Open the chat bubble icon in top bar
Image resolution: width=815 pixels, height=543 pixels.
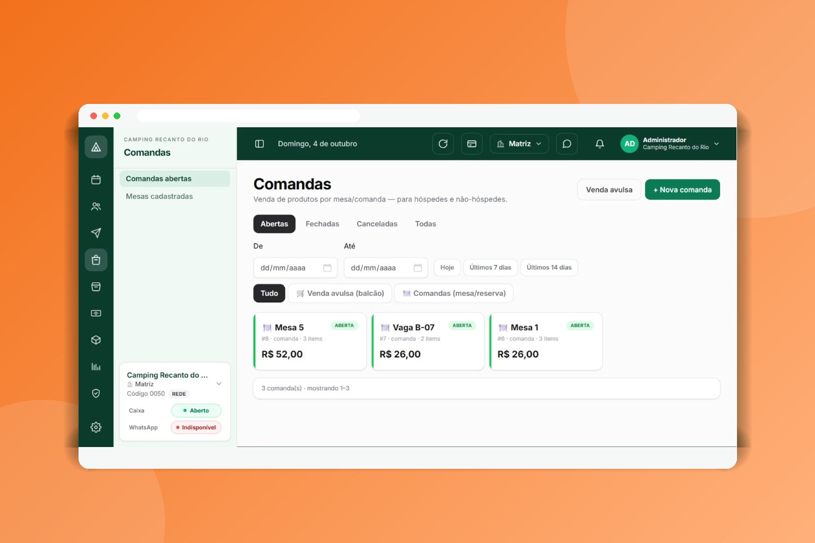pos(567,144)
